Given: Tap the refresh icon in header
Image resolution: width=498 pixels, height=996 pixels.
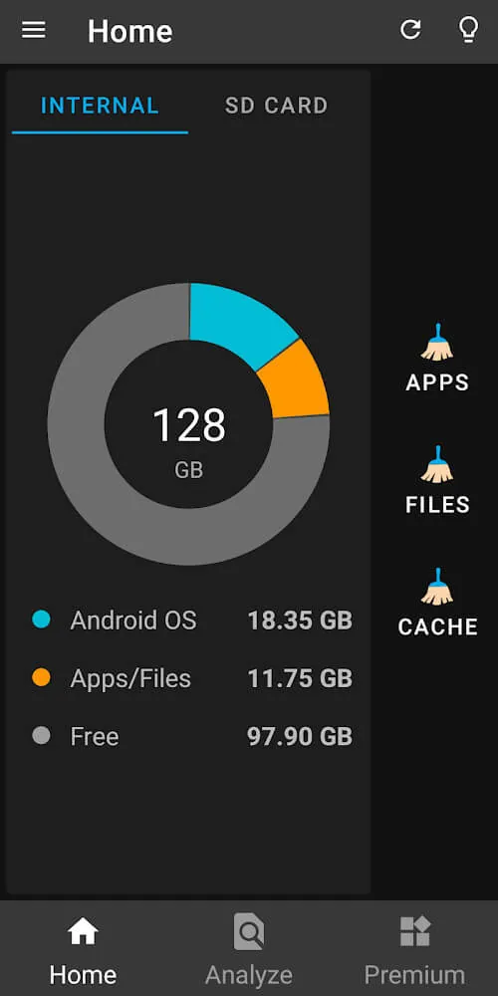Looking at the screenshot, I should pos(410,29).
